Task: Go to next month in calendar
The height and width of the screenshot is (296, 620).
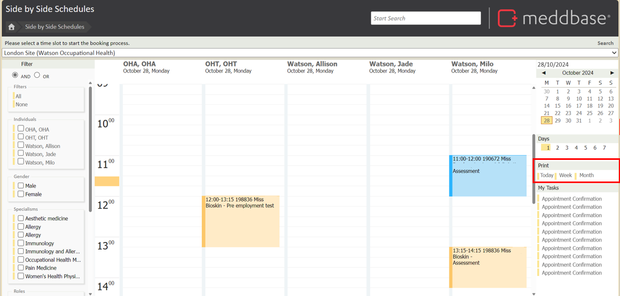Action: coord(612,73)
